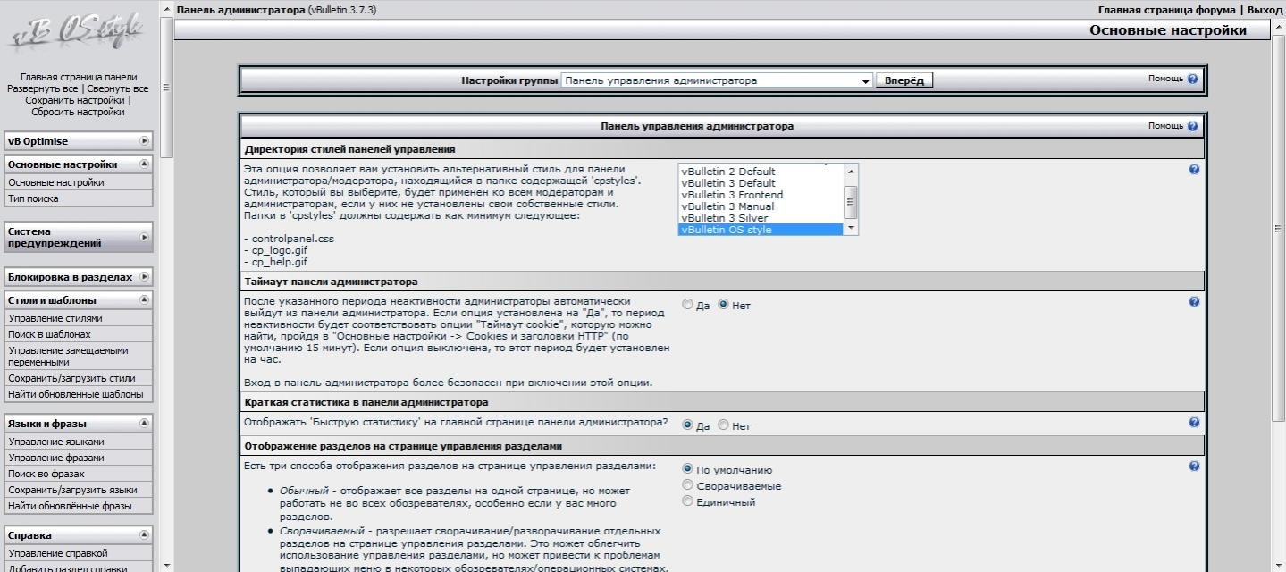Collapse the Справка menu group
This screenshot has height=572, width=1286.
coord(145,535)
